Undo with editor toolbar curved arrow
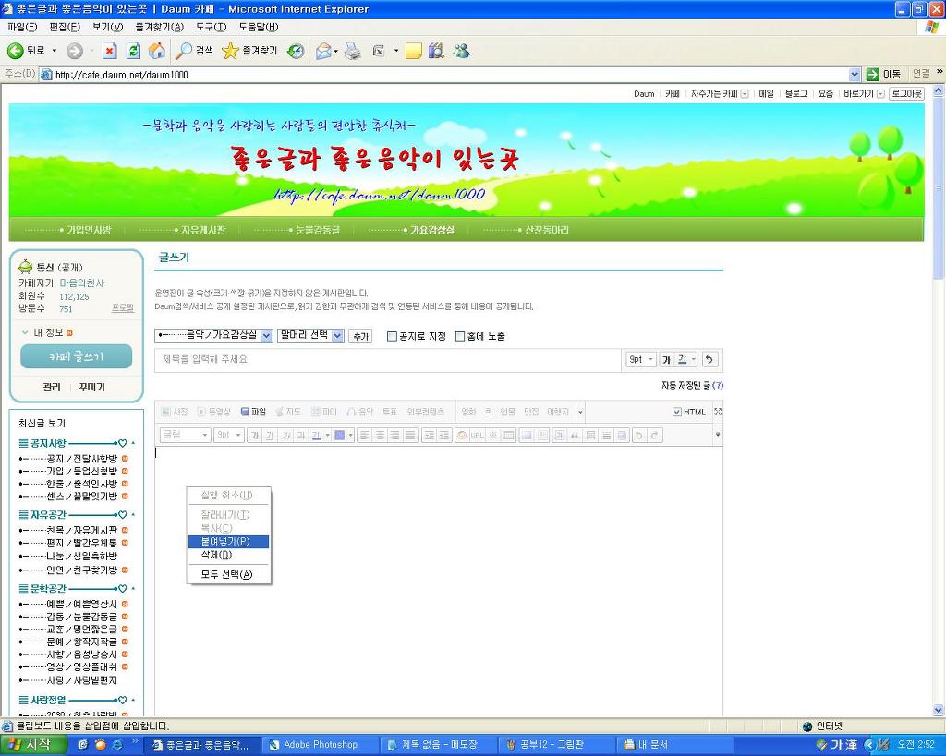The width and height of the screenshot is (946, 756). 639,436
